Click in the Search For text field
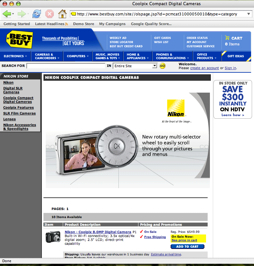This screenshot has height=266, width=254. tap(66, 66)
